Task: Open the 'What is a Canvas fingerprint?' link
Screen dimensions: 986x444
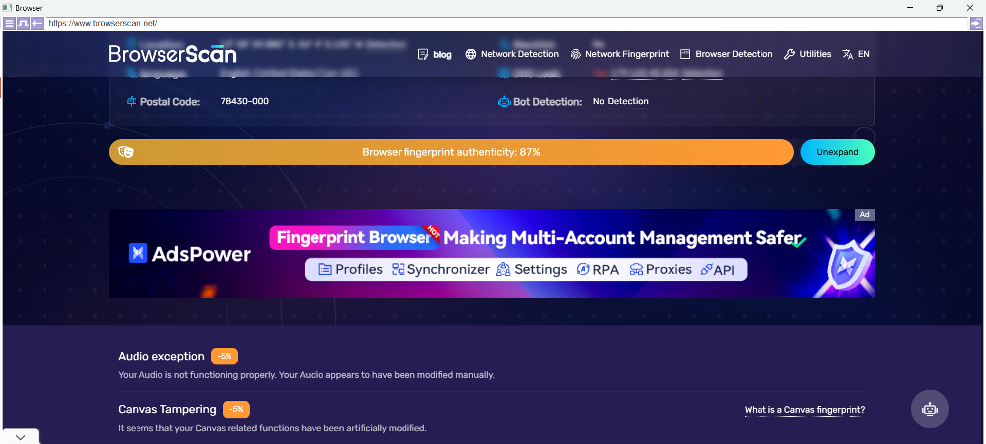Action: (x=805, y=410)
